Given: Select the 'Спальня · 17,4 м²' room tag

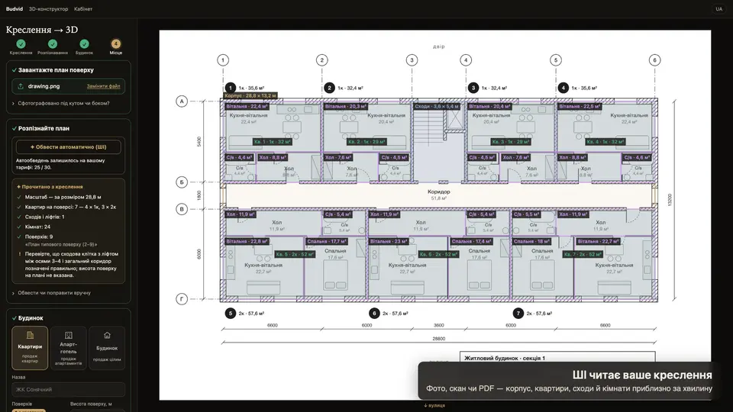Looking at the screenshot, I should [471, 242].
